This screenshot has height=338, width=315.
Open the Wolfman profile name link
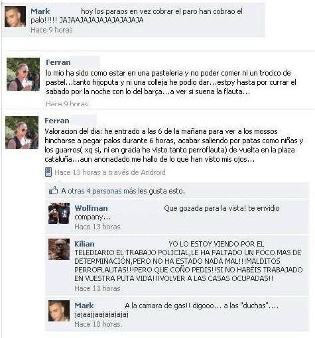pos(91,208)
